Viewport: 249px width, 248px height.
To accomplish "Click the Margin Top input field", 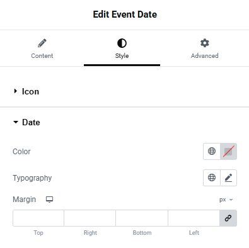I will (38, 218).
